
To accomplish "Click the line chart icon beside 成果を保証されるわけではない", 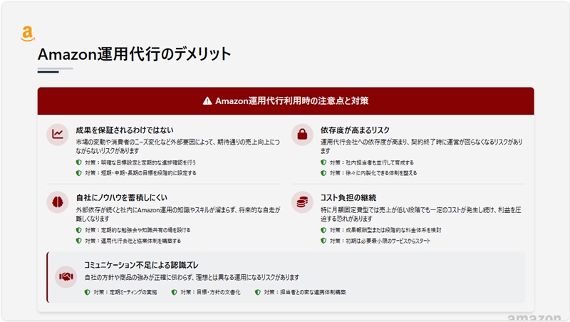I will [x=58, y=135].
